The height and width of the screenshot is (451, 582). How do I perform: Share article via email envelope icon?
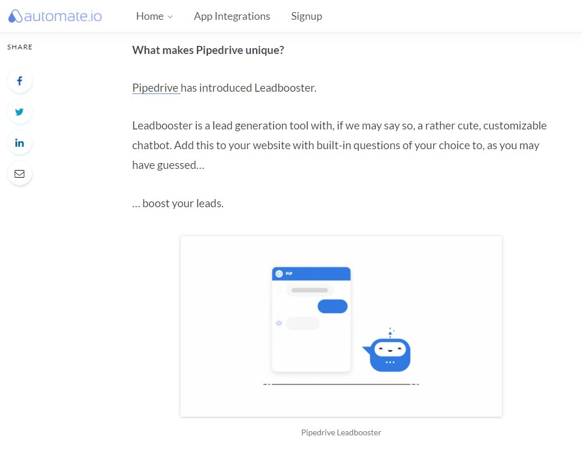pos(20,174)
